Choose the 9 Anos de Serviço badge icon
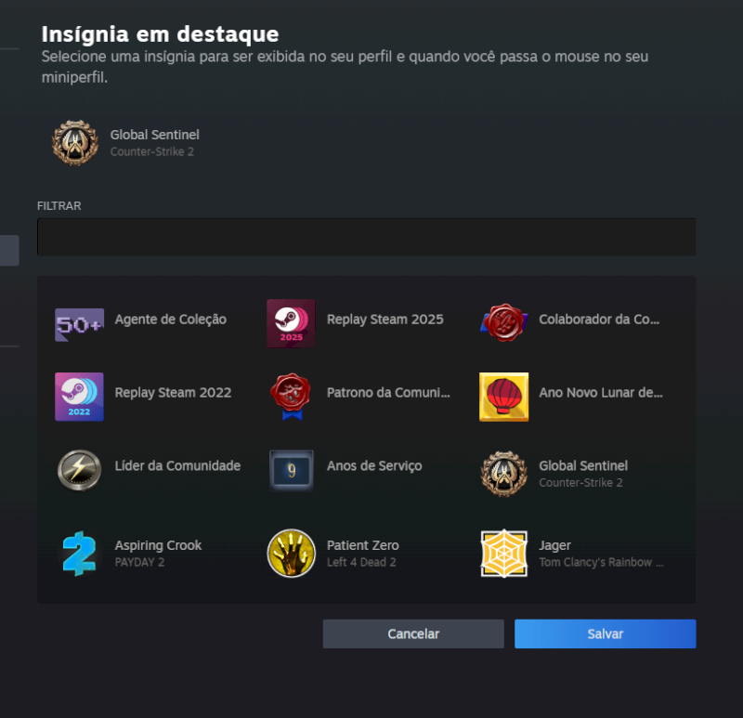Image resolution: width=743 pixels, height=718 pixels. [x=291, y=470]
